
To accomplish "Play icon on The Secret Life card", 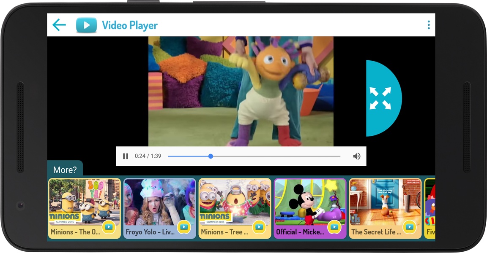I will 409,227.
